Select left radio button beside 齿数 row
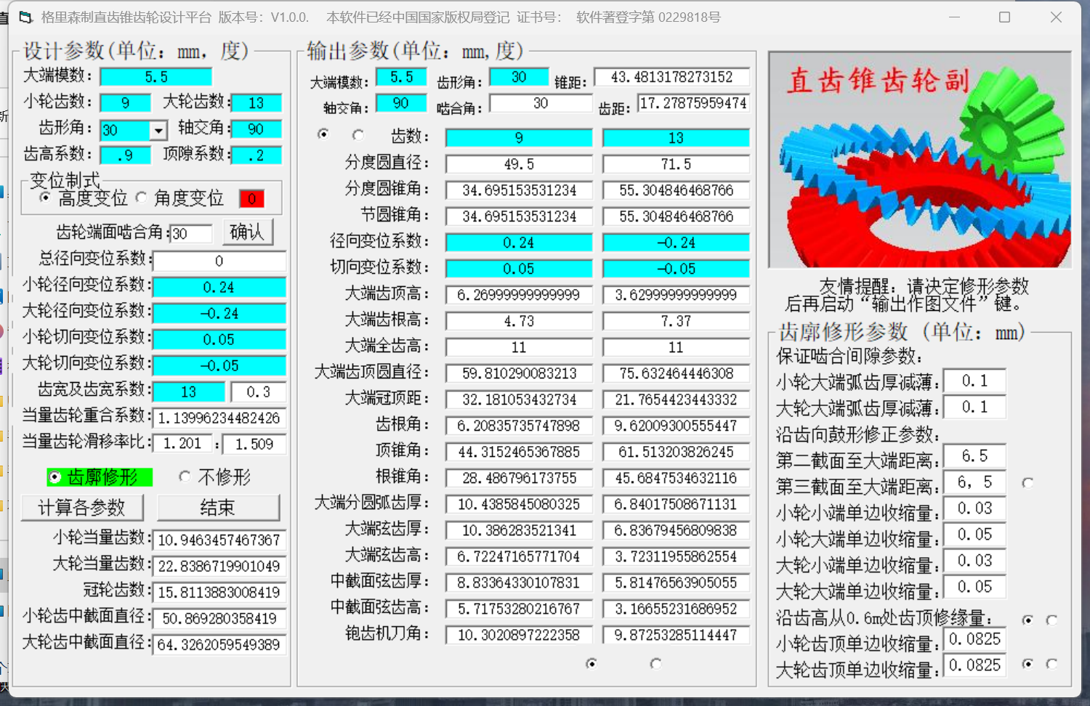The width and height of the screenshot is (1090, 706). (323, 134)
